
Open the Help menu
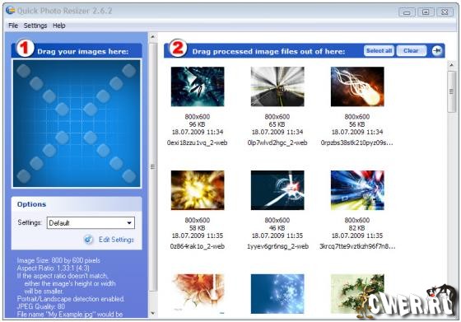pos(59,26)
